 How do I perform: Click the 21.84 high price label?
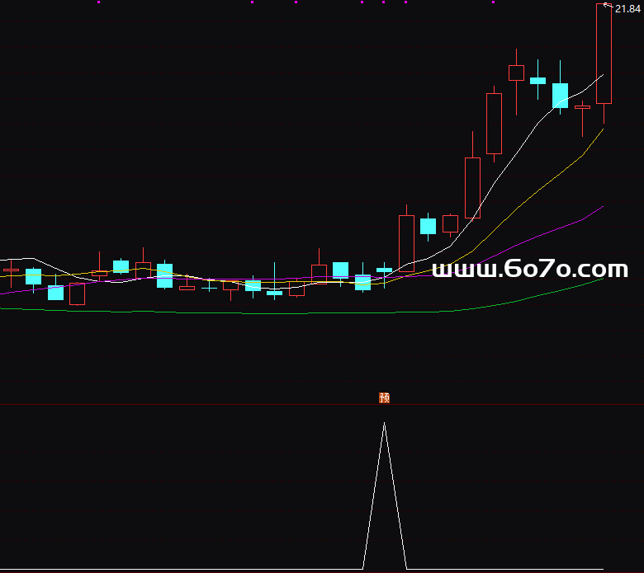coord(628,8)
